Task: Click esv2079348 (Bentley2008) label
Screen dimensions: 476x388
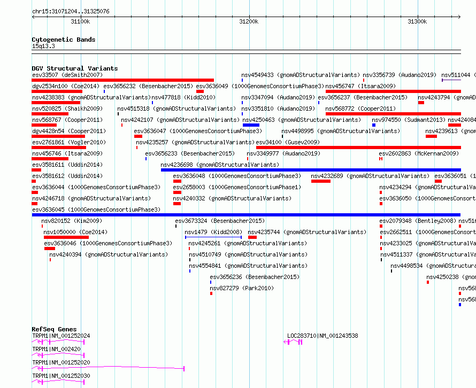Action: tap(418, 221)
